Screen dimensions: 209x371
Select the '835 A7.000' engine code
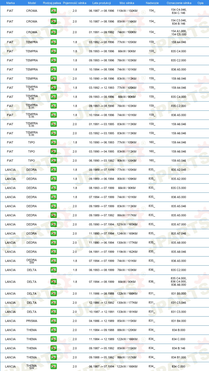[179, 224]
